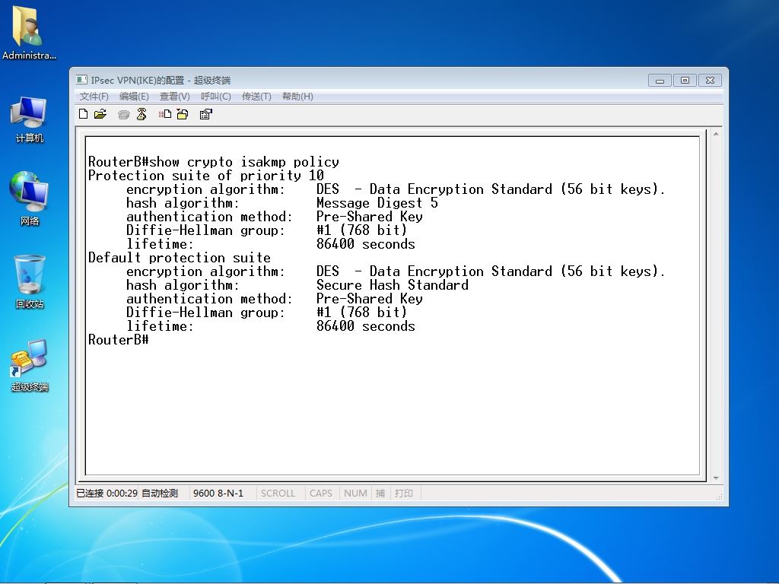Click the Disconnect toolbar icon
The height and width of the screenshot is (584, 779).
click(x=141, y=114)
